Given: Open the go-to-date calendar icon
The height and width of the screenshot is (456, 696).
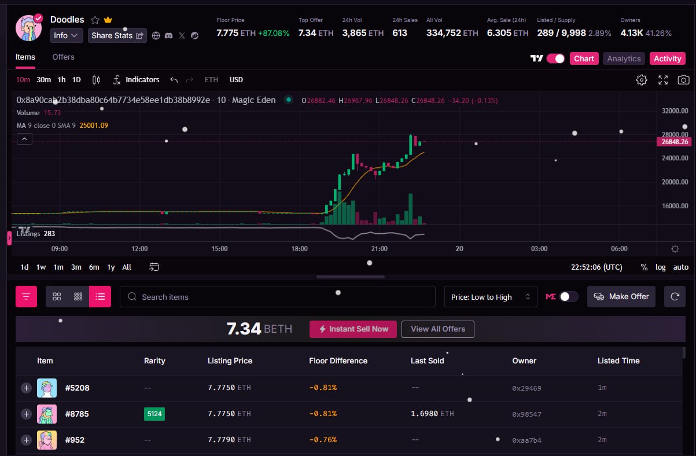Looking at the screenshot, I should coord(154,267).
